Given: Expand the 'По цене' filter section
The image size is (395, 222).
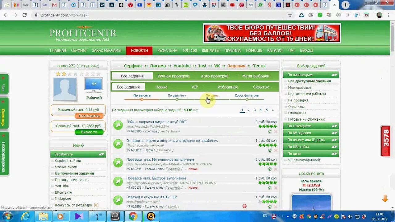Looking at the screenshot, I should point(311,154).
